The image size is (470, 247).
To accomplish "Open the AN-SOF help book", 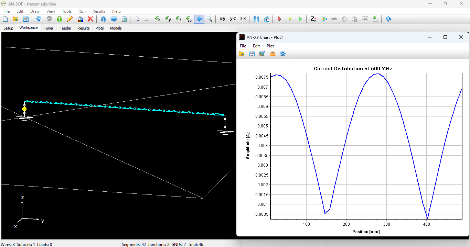I will click(388, 19).
